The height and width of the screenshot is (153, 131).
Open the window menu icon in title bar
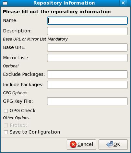(5, 3)
